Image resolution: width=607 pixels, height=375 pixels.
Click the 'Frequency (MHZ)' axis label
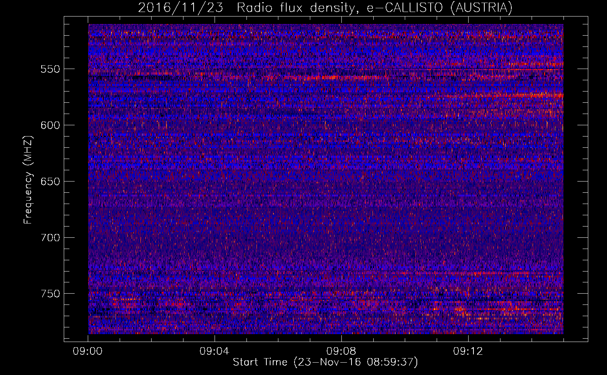[28, 180]
